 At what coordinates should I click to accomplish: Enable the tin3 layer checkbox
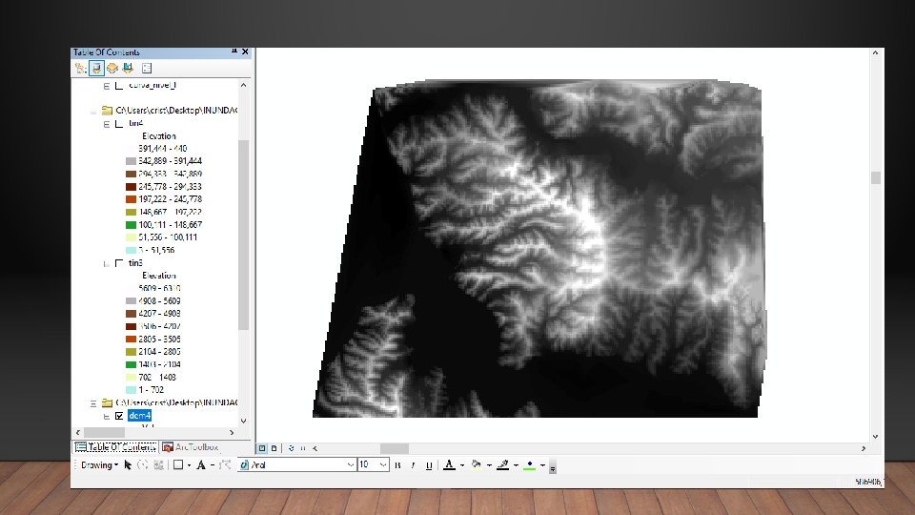click(118, 262)
